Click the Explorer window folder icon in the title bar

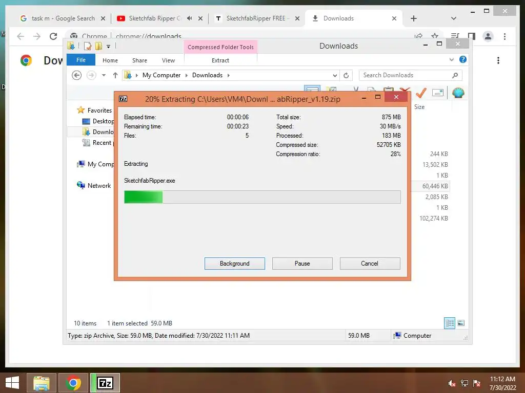[x=71, y=46]
